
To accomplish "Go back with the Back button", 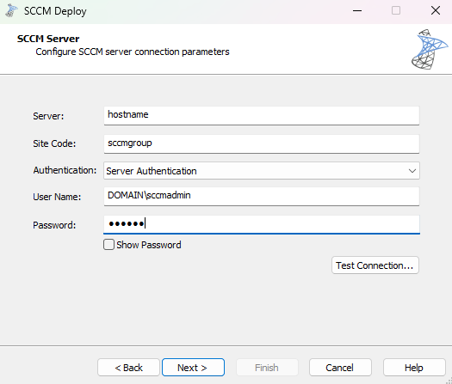I will [x=128, y=368].
